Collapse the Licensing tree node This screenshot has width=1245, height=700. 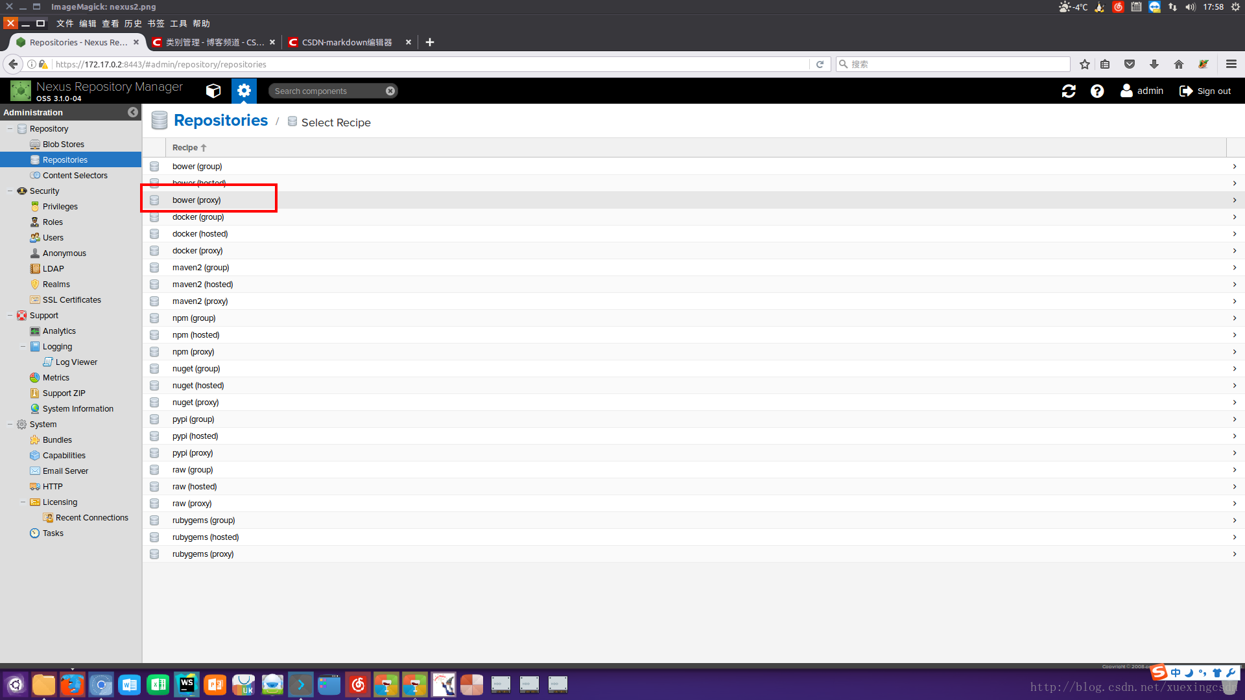click(23, 502)
